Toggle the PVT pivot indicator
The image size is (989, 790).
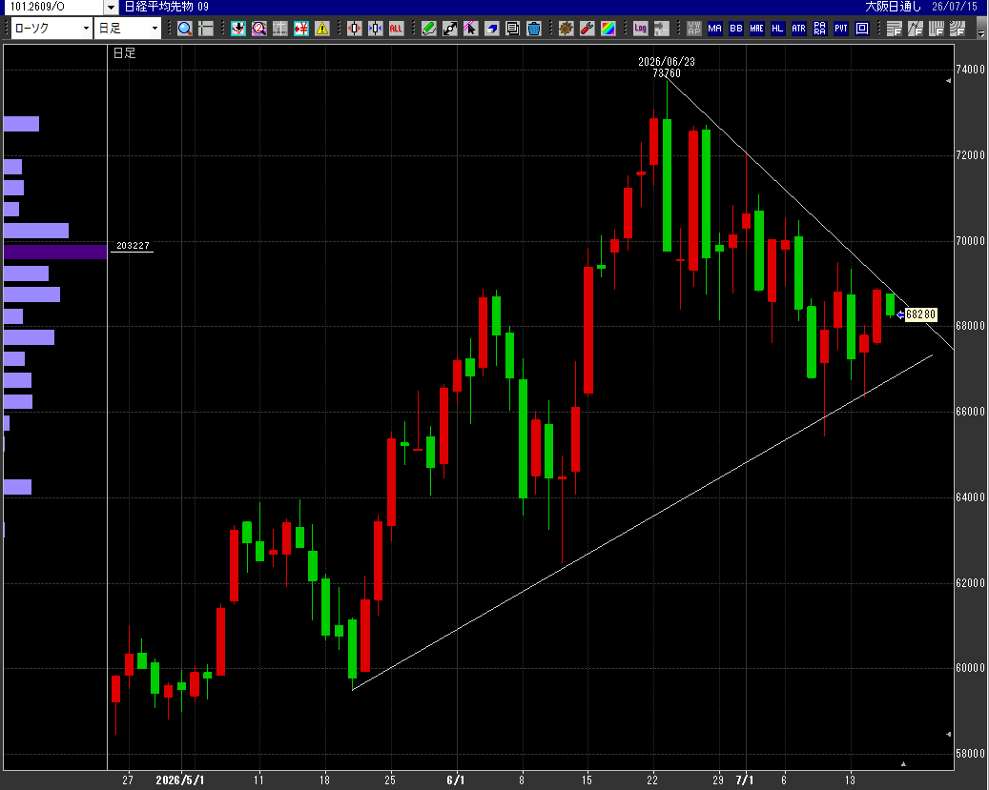841,29
